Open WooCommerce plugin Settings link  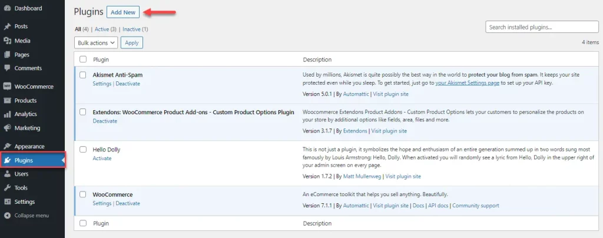(102, 203)
